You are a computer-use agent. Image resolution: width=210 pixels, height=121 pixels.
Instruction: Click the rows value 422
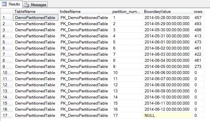pyautogui.click(x=198, y=54)
